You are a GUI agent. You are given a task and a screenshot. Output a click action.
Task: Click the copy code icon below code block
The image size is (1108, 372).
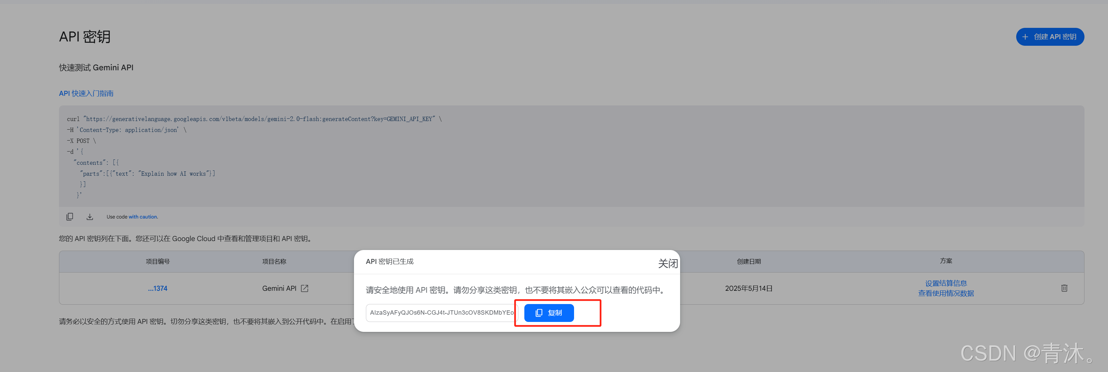point(70,217)
